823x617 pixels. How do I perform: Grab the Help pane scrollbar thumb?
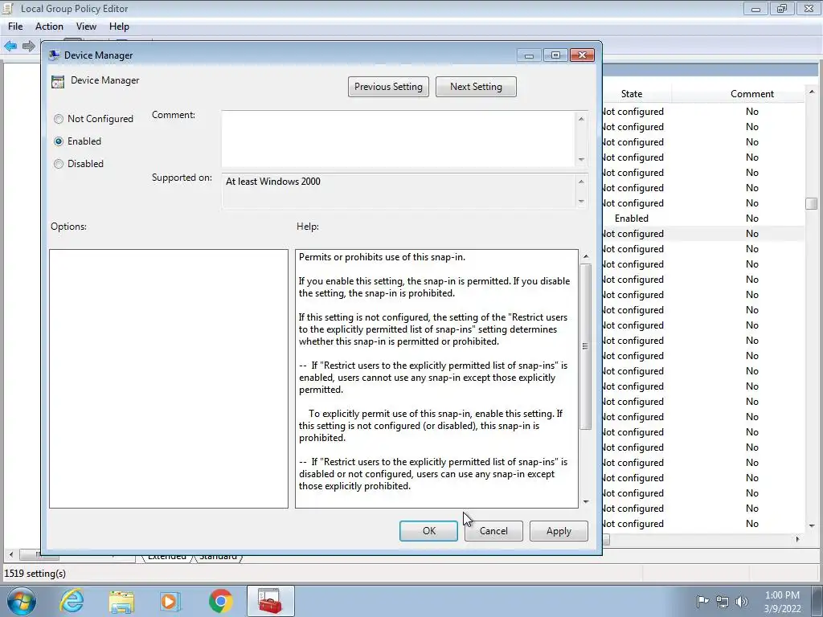tap(585, 346)
